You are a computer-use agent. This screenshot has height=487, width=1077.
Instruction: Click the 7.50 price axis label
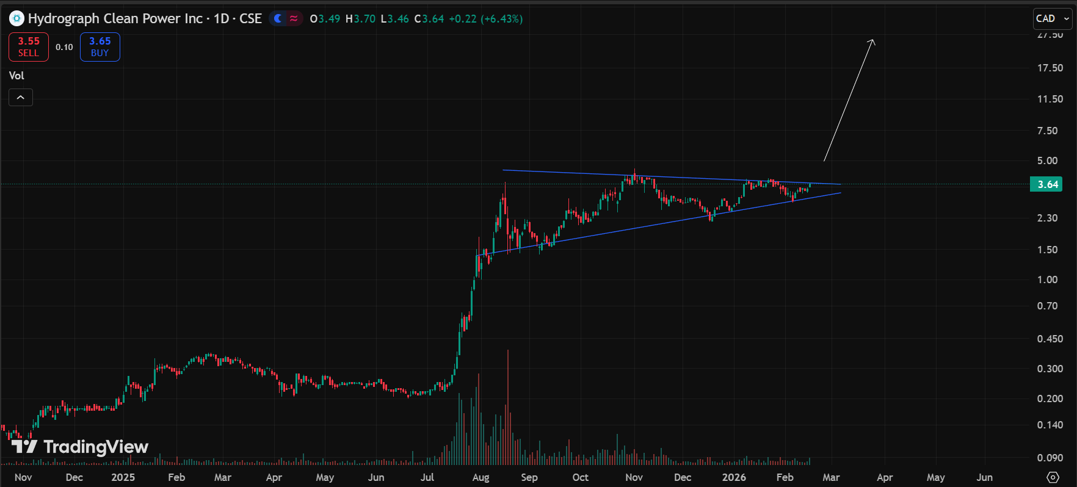tap(1048, 131)
